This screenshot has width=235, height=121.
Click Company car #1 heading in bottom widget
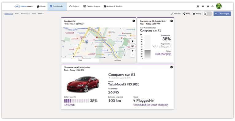122,75
